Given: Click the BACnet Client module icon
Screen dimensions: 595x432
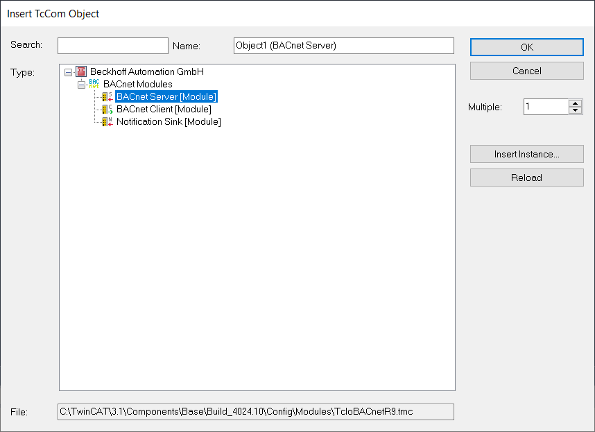Looking at the screenshot, I should (x=107, y=110).
